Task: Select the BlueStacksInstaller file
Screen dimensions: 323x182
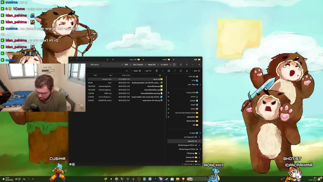Action: click(125, 83)
